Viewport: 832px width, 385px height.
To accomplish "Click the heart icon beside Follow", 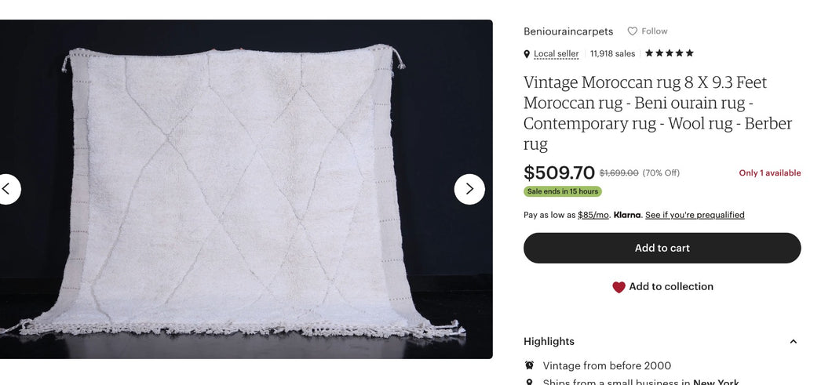I will pos(632,31).
